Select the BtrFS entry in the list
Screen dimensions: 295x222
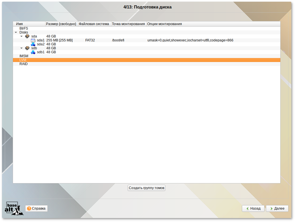pyautogui.click(x=24, y=28)
